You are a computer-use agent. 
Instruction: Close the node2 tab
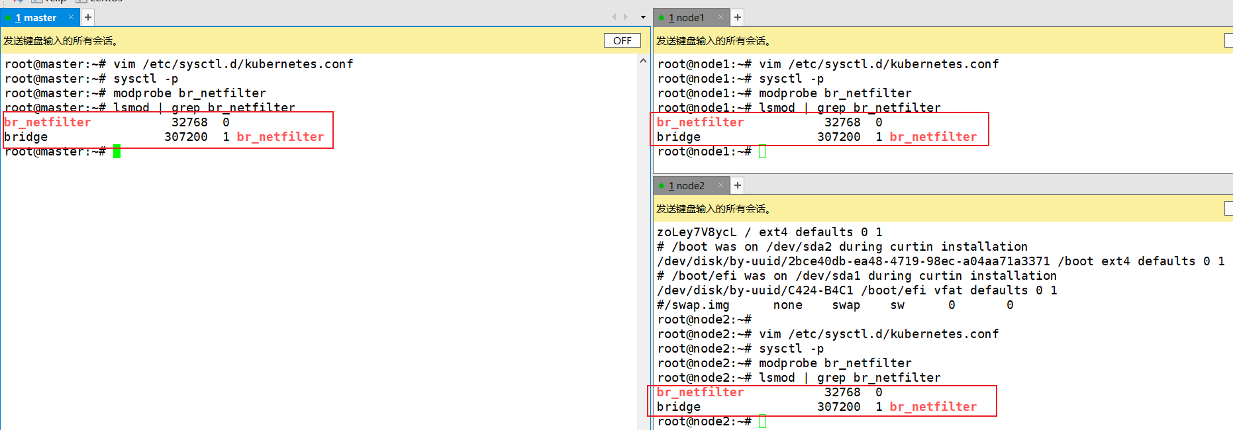[720, 185]
